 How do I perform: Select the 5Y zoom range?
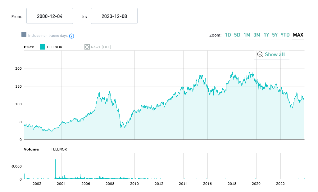click(x=275, y=35)
